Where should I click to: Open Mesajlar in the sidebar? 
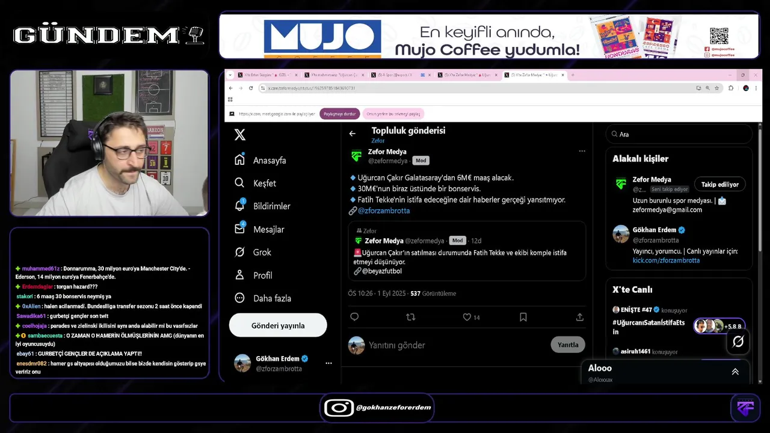pyautogui.click(x=259, y=229)
